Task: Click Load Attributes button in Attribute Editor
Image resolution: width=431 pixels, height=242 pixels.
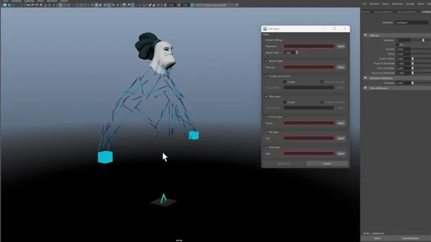Action: click(410, 238)
